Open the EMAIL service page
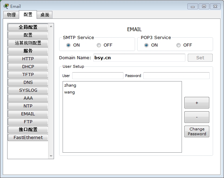Image resolution: width=224 pixels, height=178 pixels. (x=28, y=114)
